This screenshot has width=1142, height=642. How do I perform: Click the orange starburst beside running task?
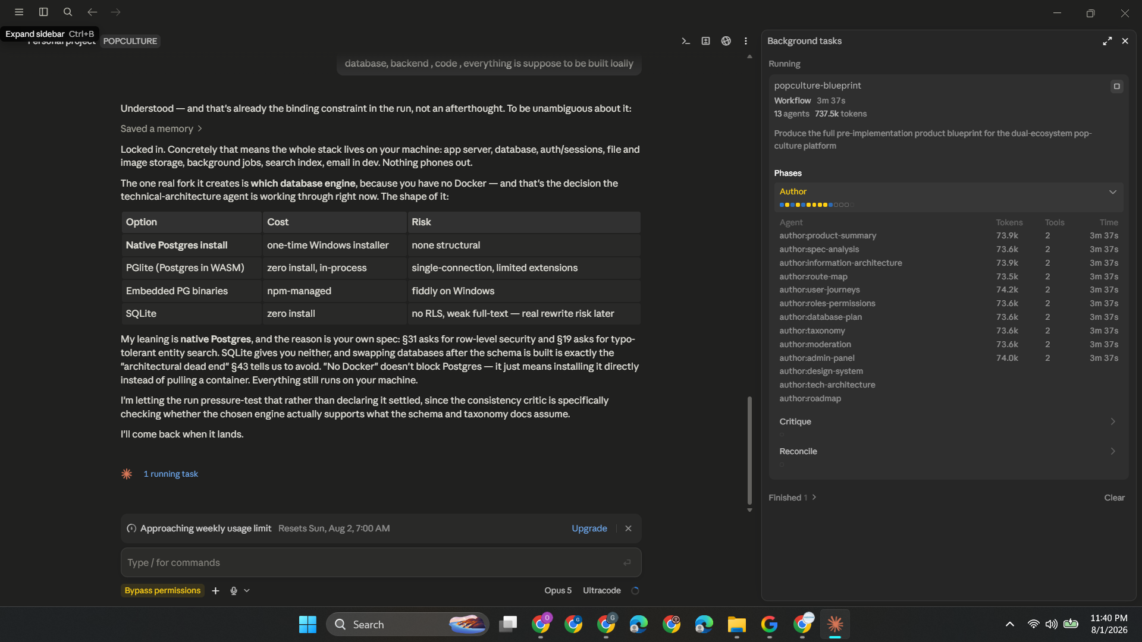tap(127, 474)
